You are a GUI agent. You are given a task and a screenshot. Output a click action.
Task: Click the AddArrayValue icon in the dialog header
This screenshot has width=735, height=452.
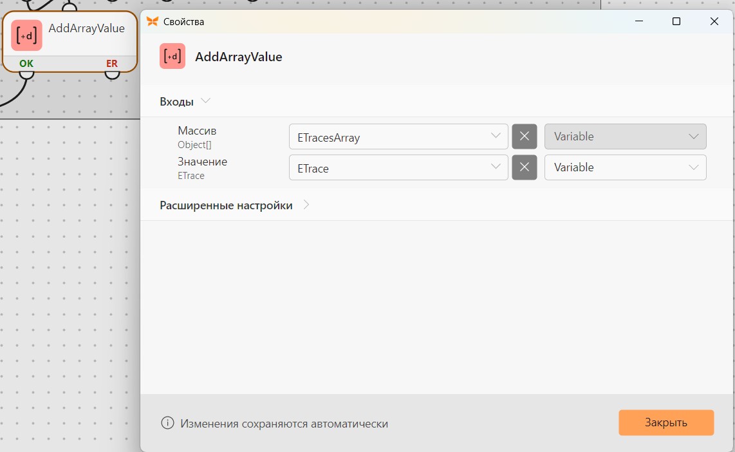tap(172, 56)
